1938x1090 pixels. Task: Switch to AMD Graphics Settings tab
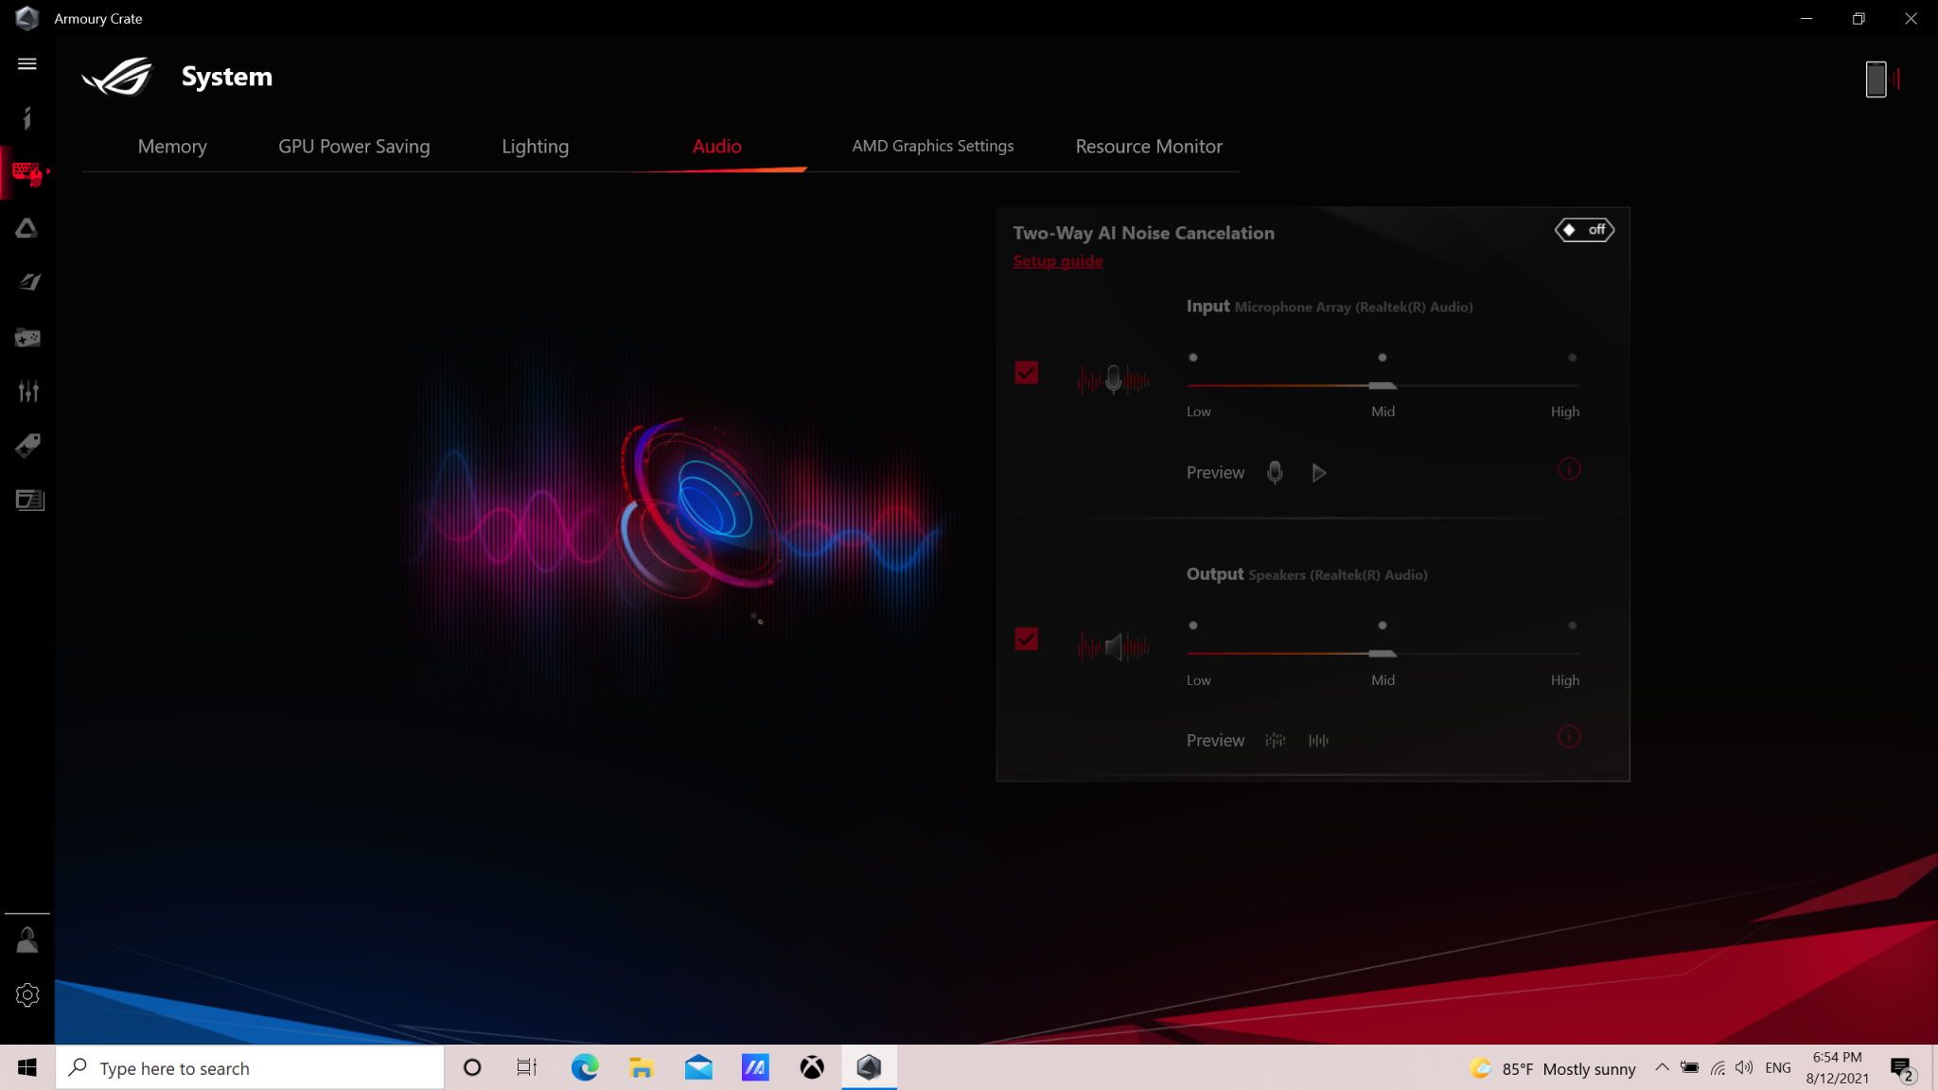[933, 146]
